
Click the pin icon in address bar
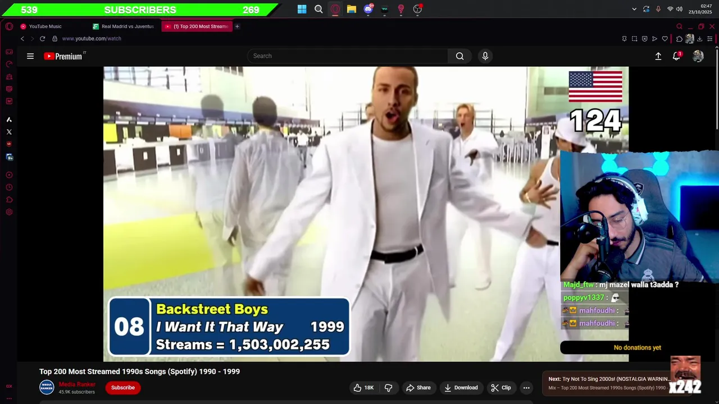624,39
